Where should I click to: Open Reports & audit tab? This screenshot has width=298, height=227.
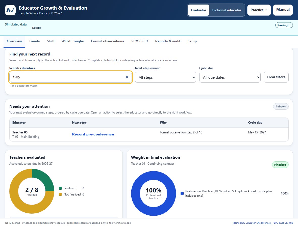pyautogui.click(x=168, y=41)
